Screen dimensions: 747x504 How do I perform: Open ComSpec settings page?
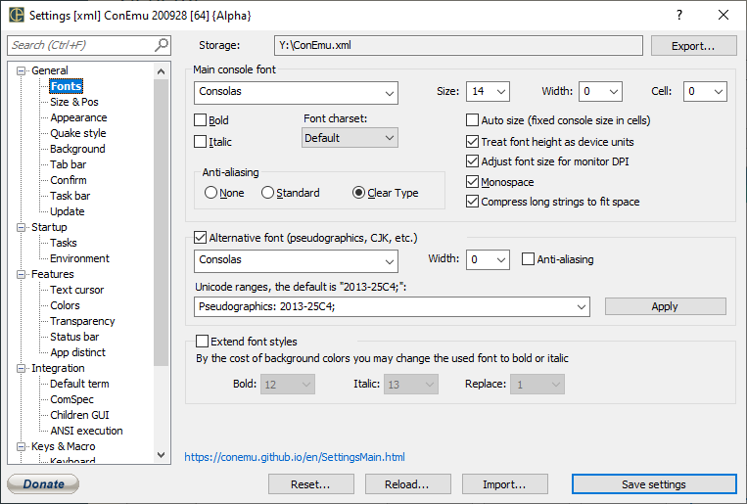pos(71,399)
